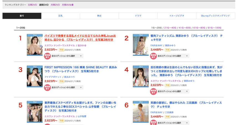Click the 予約 badge on rank 6 item

pyautogui.click(x=167, y=117)
